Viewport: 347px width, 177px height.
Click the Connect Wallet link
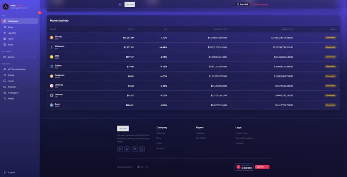260,5
